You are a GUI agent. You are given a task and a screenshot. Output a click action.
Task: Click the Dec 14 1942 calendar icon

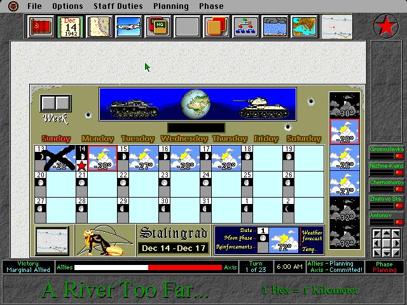coord(70,27)
